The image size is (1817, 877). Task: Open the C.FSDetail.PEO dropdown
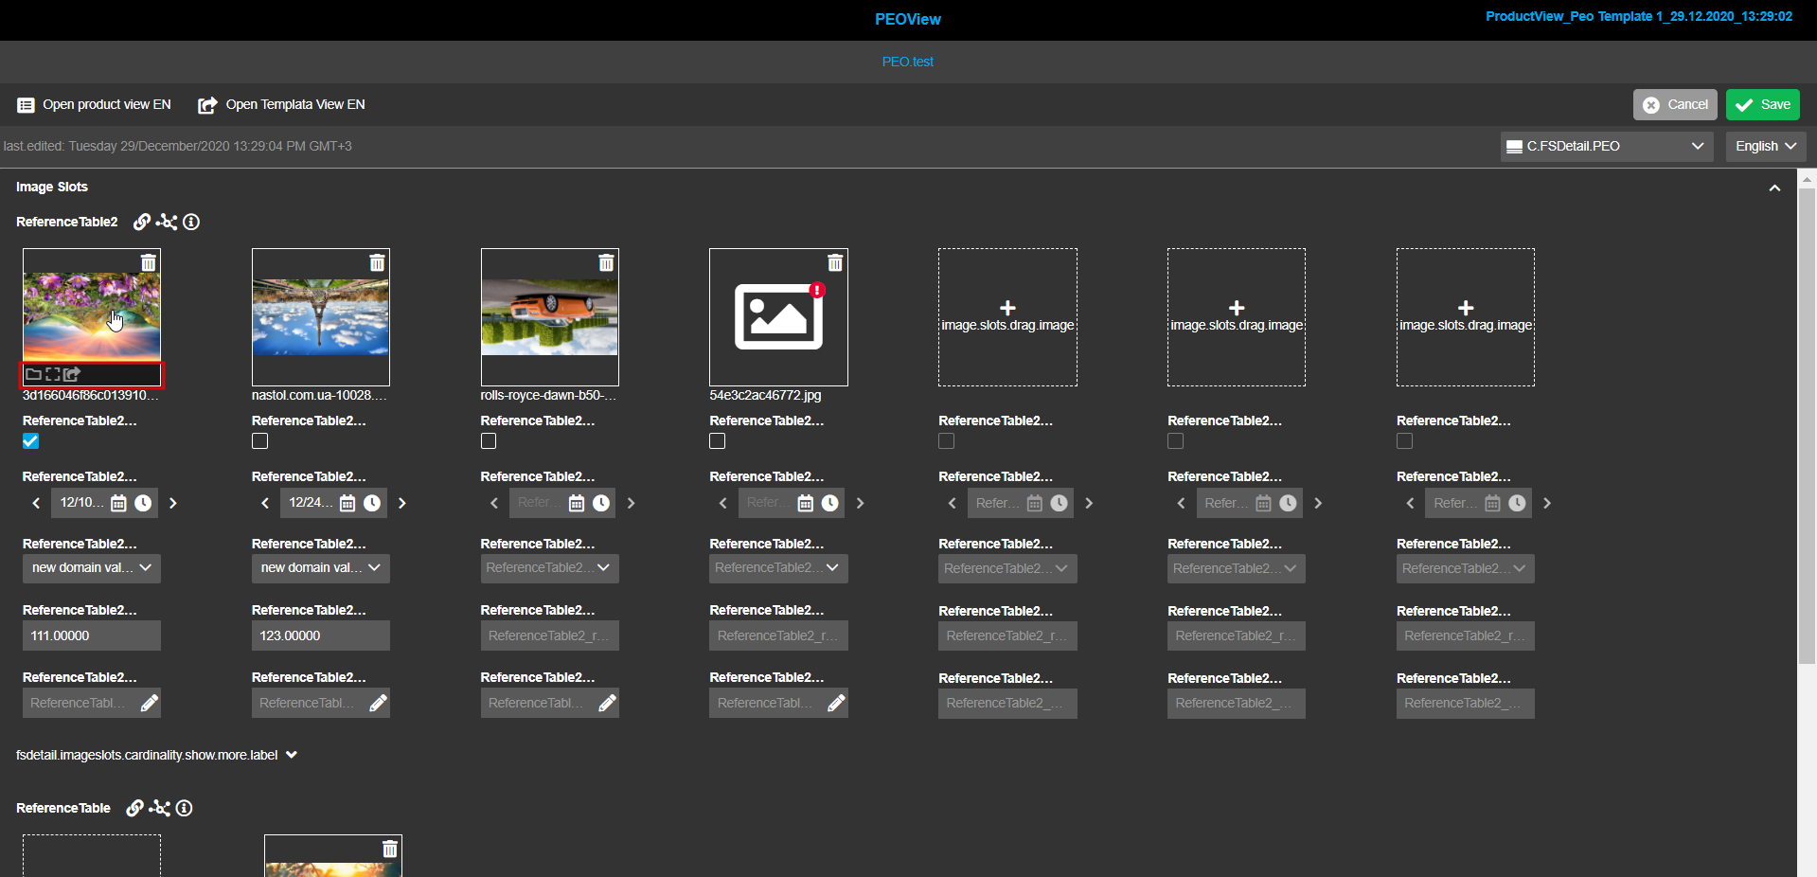pyautogui.click(x=1605, y=146)
